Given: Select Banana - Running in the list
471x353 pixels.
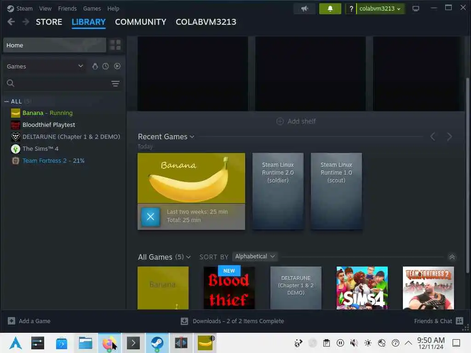Looking at the screenshot, I should [x=47, y=113].
